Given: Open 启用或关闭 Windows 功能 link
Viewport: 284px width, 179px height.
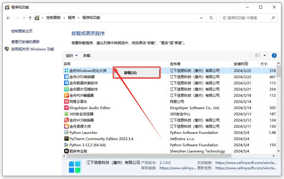Looking at the screenshot, I should click(33, 49).
